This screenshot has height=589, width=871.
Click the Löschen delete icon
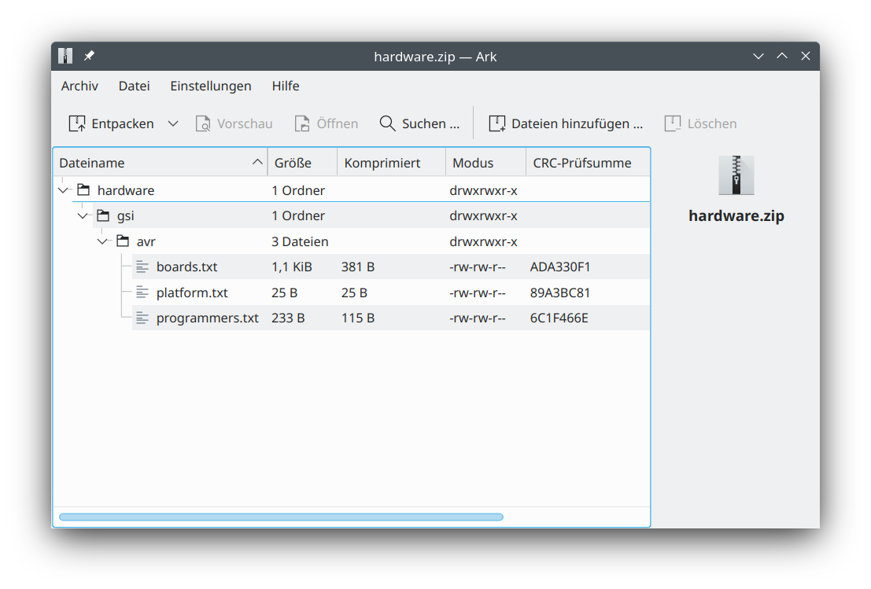coord(674,123)
